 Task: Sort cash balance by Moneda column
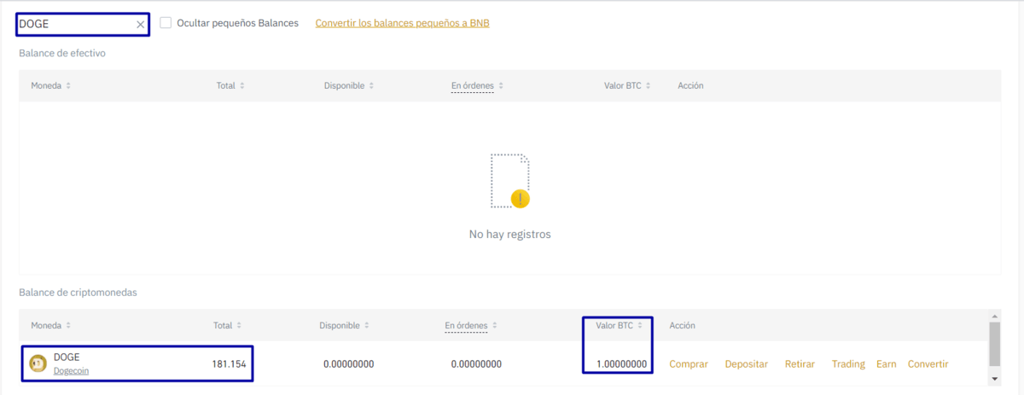coord(50,86)
